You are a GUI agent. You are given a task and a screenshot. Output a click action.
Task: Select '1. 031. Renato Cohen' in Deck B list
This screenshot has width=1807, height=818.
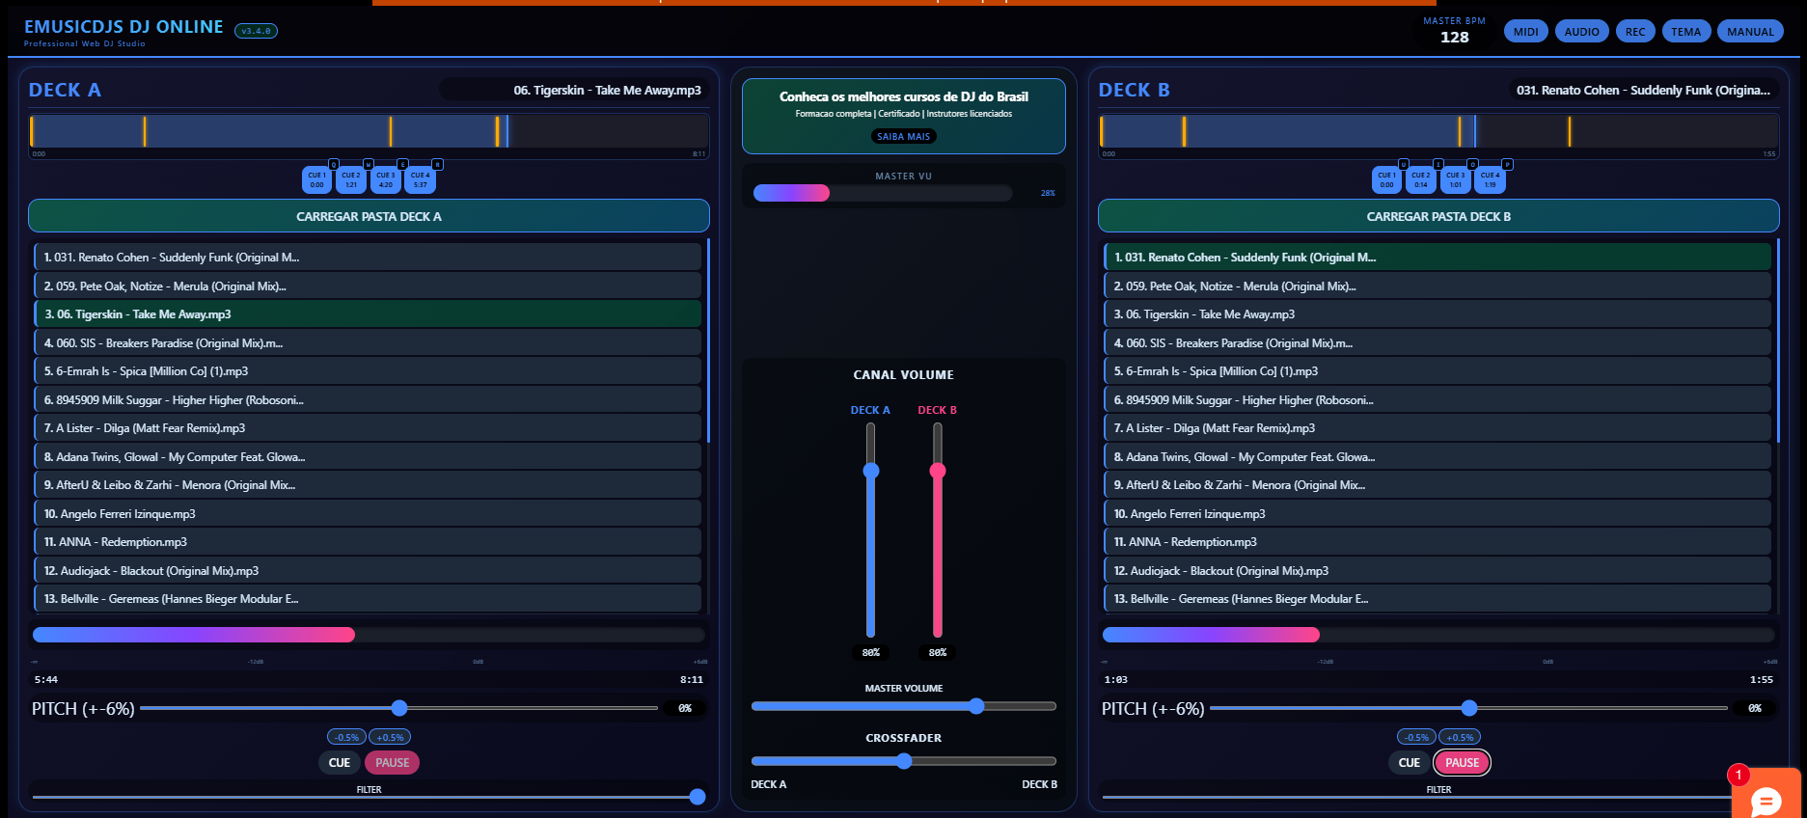point(1437,258)
